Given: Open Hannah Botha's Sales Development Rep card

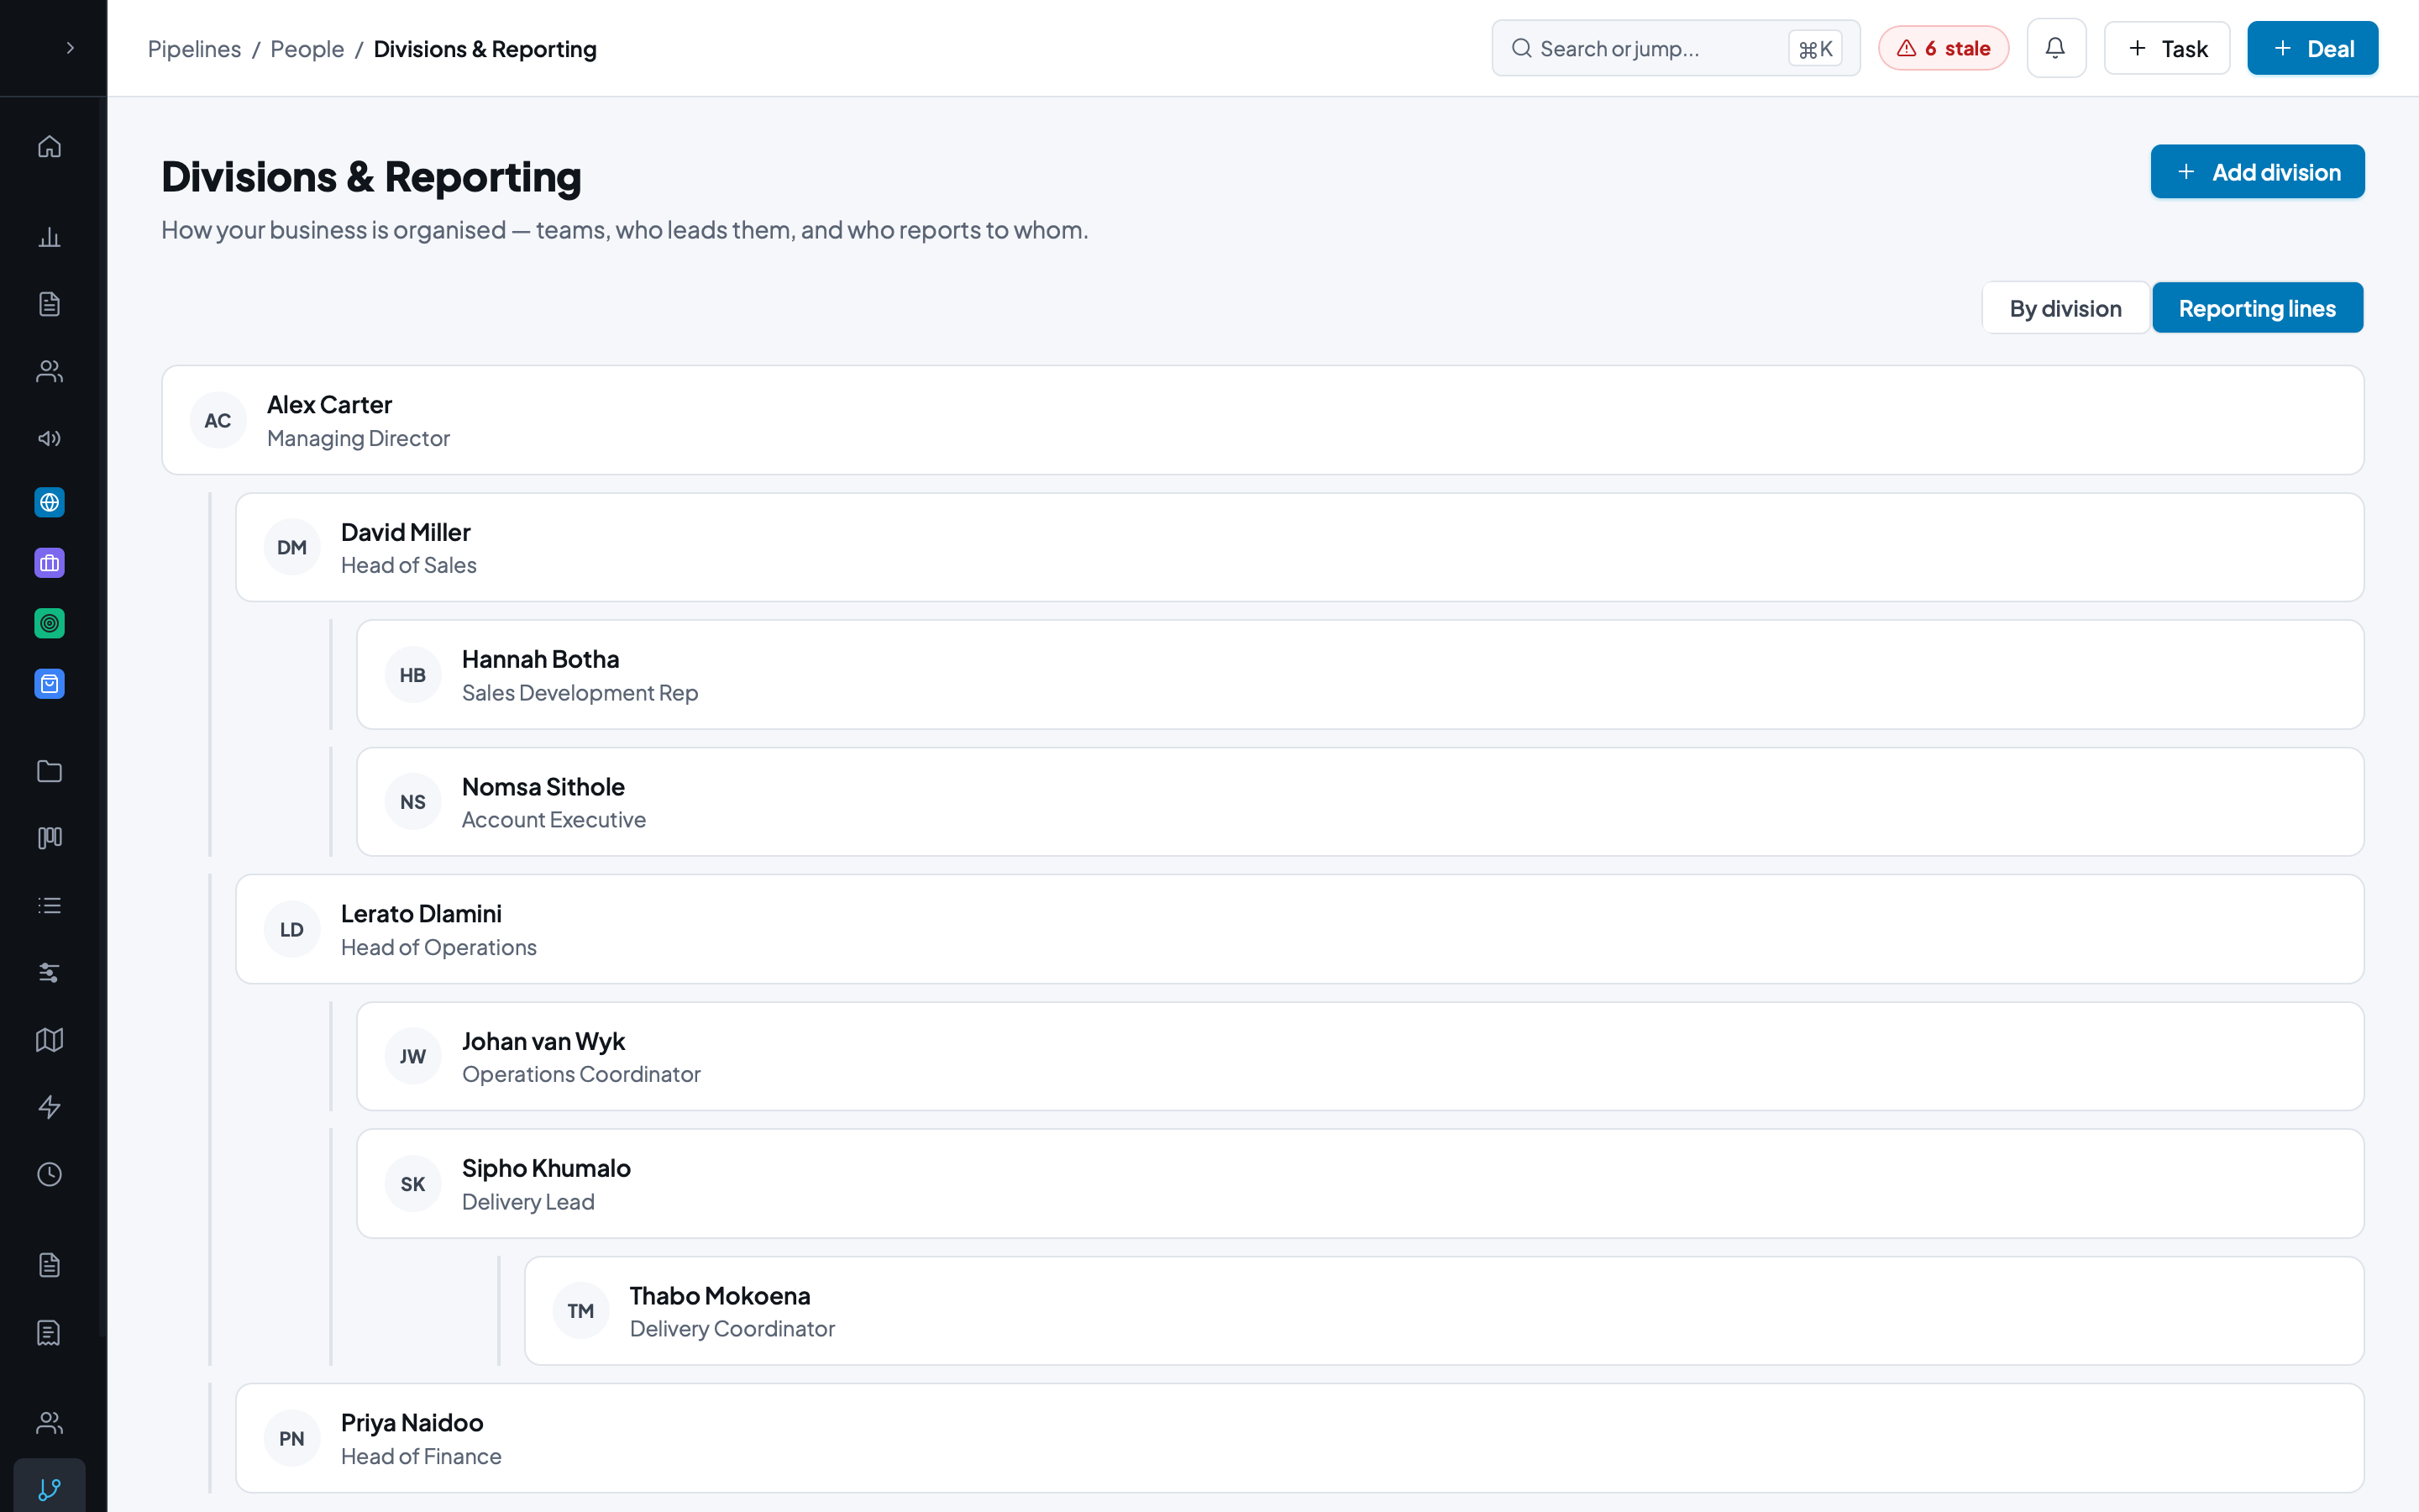Looking at the screenshot, I should 1360,675.
